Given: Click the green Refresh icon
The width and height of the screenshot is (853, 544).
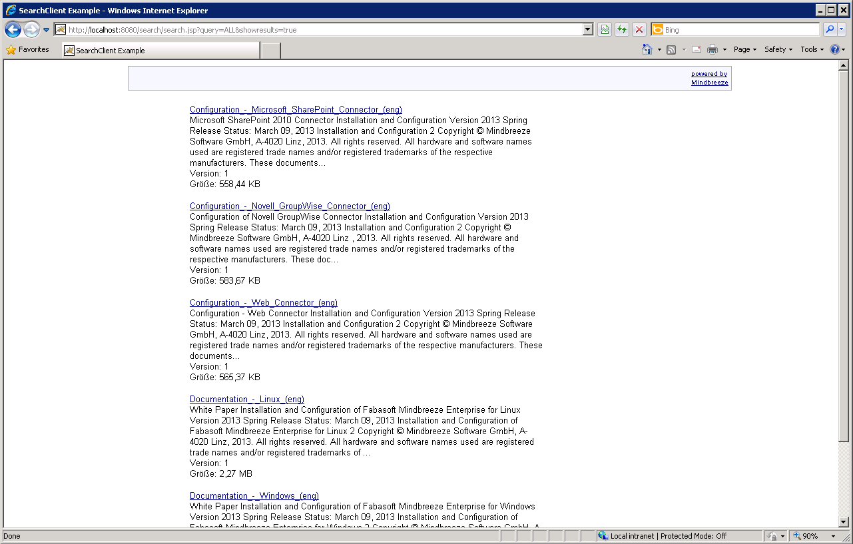Looking at the screenshot, I should tap(622, 30).
